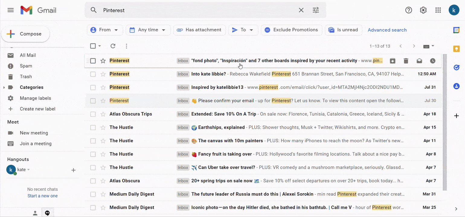The height and width of the screenshot is (217, 465).
Task: Expand the 'From' filter dropdown
Action: 105,30
